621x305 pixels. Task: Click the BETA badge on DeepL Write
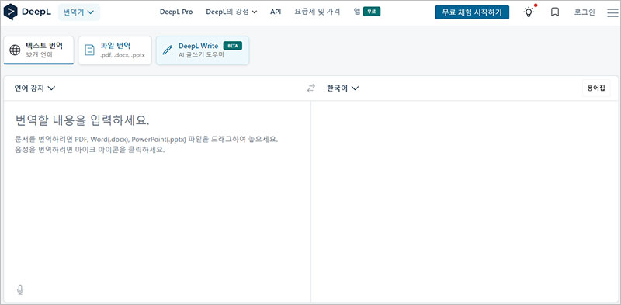(x=232, y=46)
